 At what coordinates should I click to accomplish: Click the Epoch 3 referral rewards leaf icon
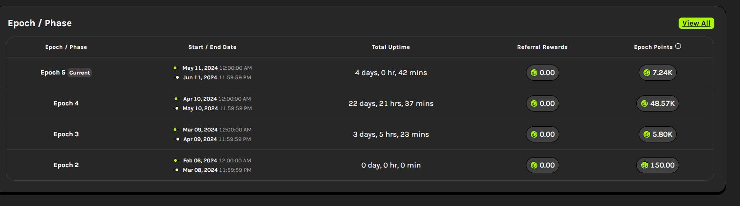click(534, 134)
